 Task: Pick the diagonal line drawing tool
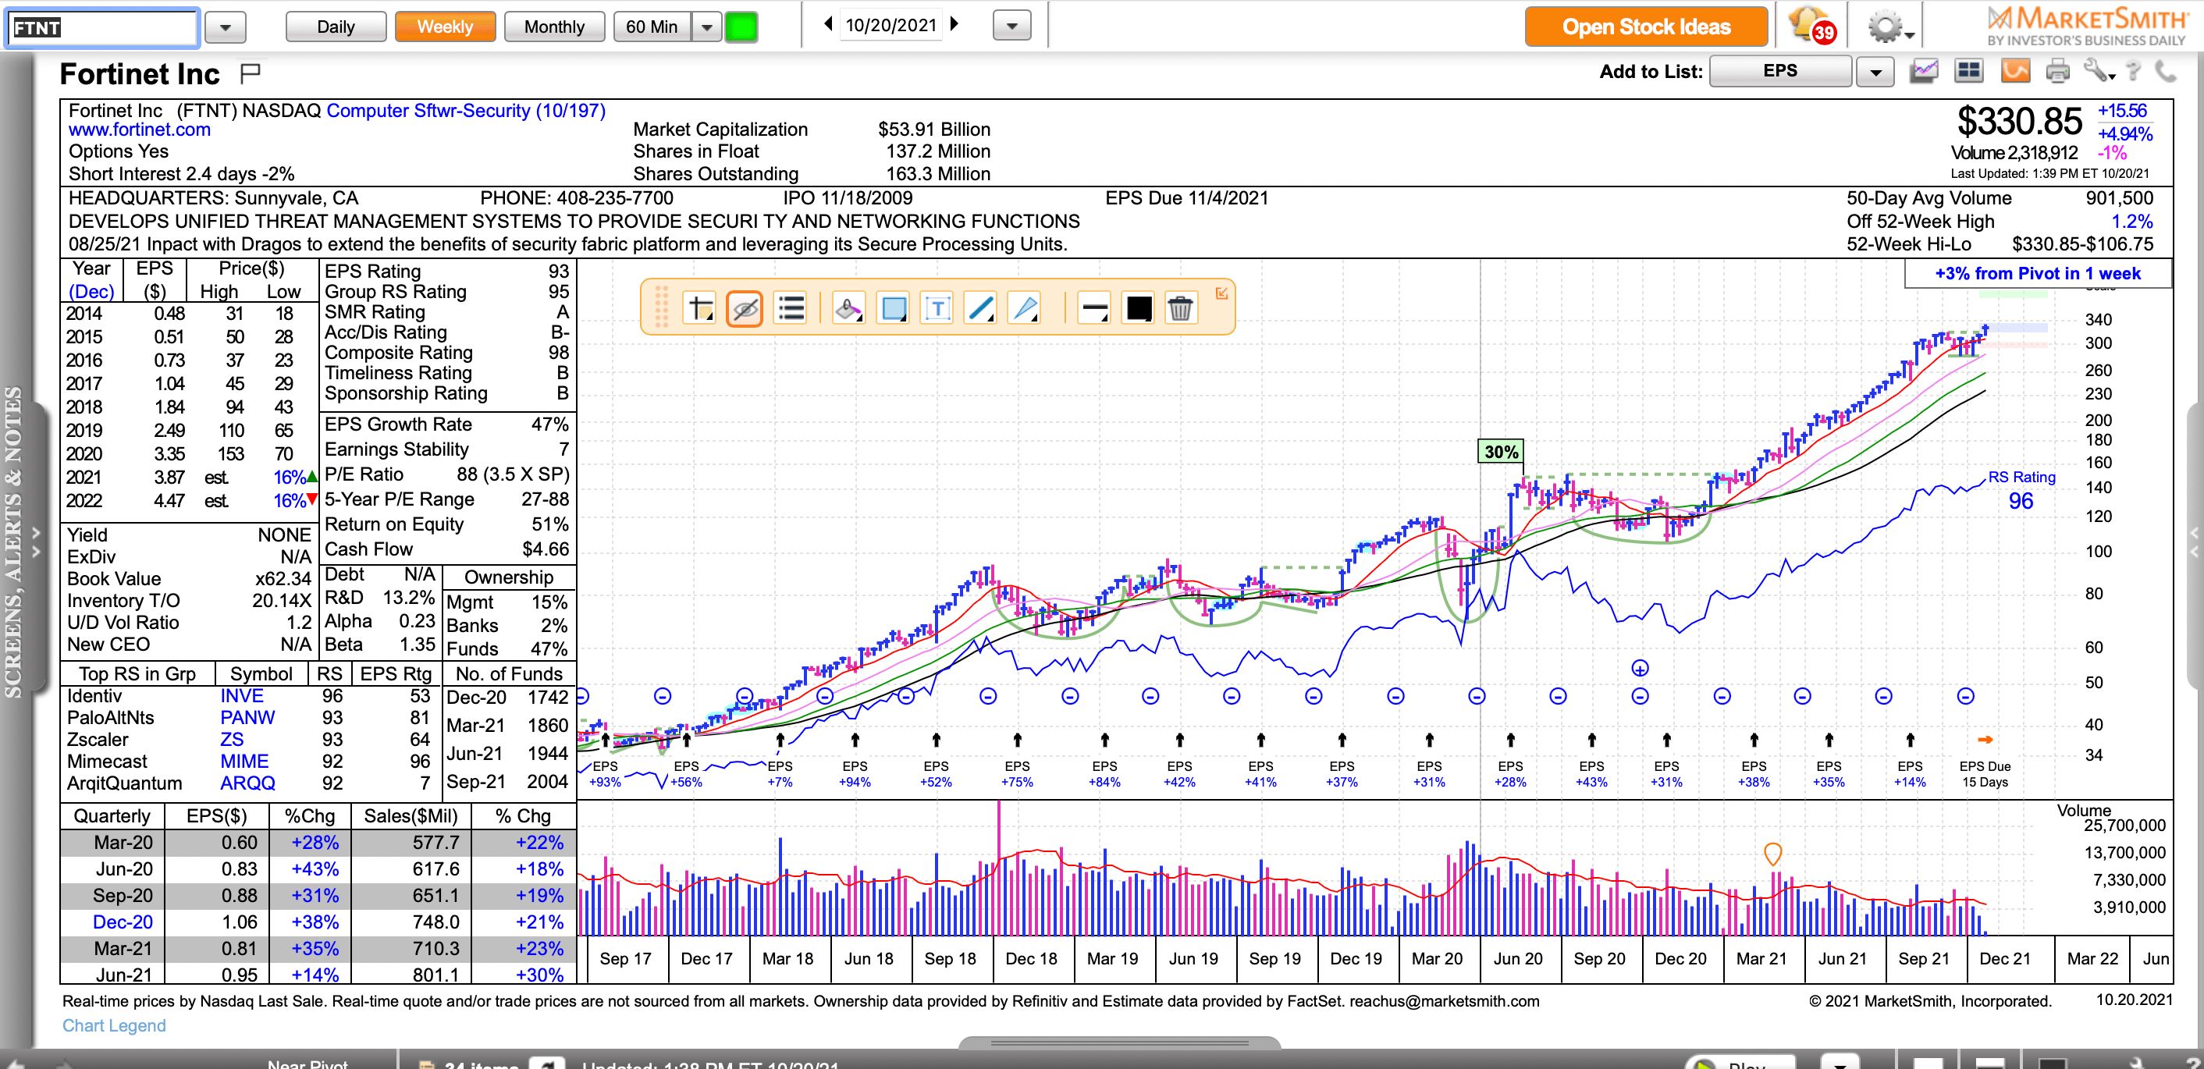[x=979, y=308]
